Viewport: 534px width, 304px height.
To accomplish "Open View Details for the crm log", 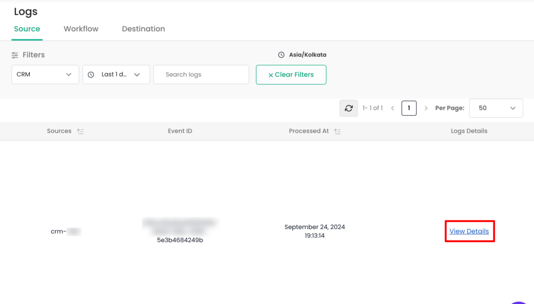I will 469,231.
